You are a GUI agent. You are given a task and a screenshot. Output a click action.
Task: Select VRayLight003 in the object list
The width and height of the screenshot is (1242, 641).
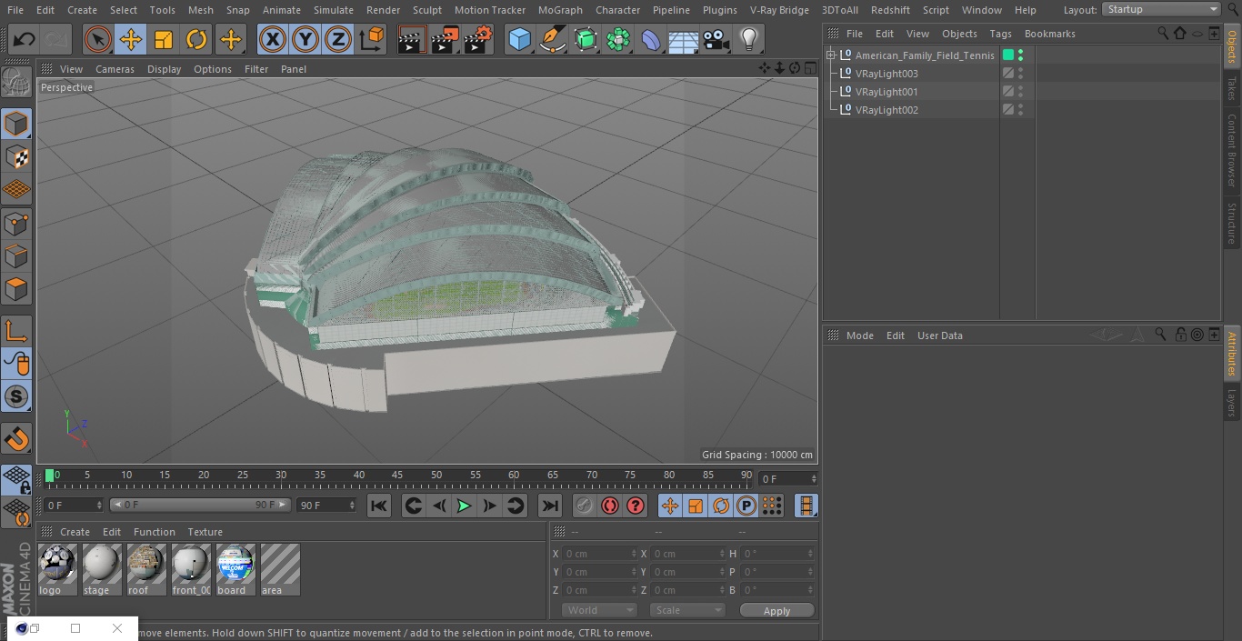(x=886, y=74)
